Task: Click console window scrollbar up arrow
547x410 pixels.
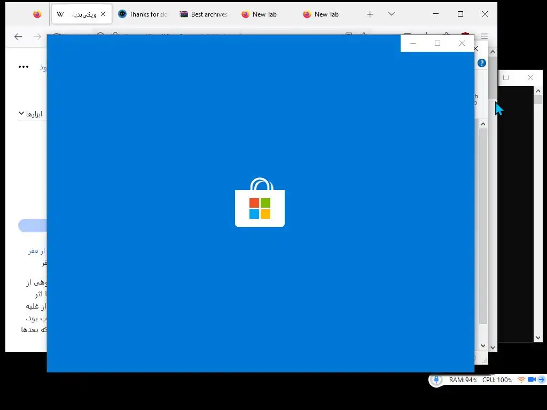Action: point(538,91)
